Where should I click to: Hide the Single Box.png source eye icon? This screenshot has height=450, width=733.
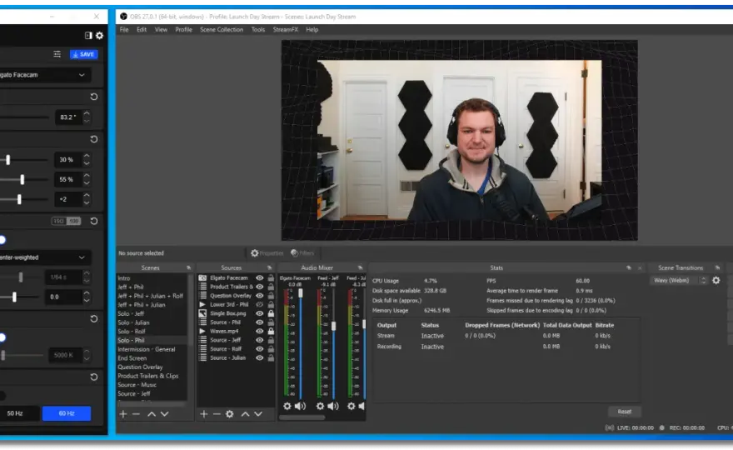(x=259, y=313)
